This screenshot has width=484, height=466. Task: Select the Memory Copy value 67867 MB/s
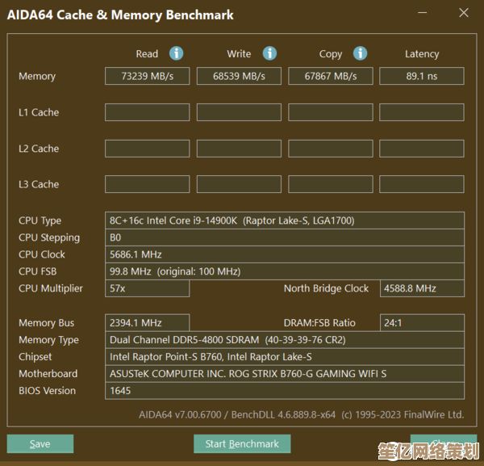click(x=331, y=76)
